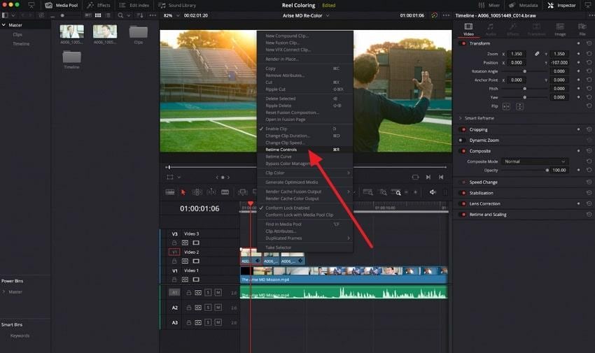The width and height of the screenshot is (595, 353).
Task: Flip horizontally in Transform section
Action: coord(506,106)
